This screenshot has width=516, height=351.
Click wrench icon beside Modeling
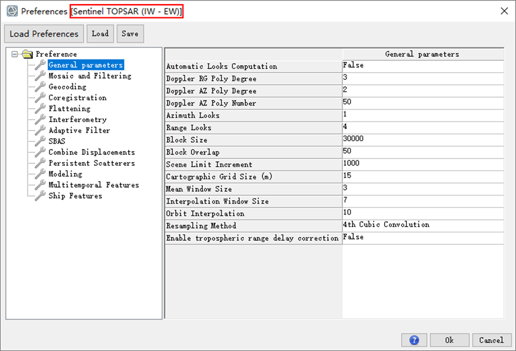coord(40,173)
